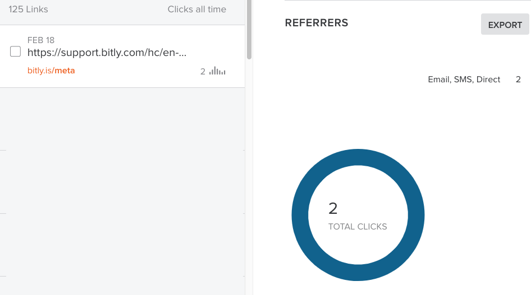The image size is (531, 295).
Task: Tick the checkbox for the support.bitly.com link
Action: click(15, 51)
